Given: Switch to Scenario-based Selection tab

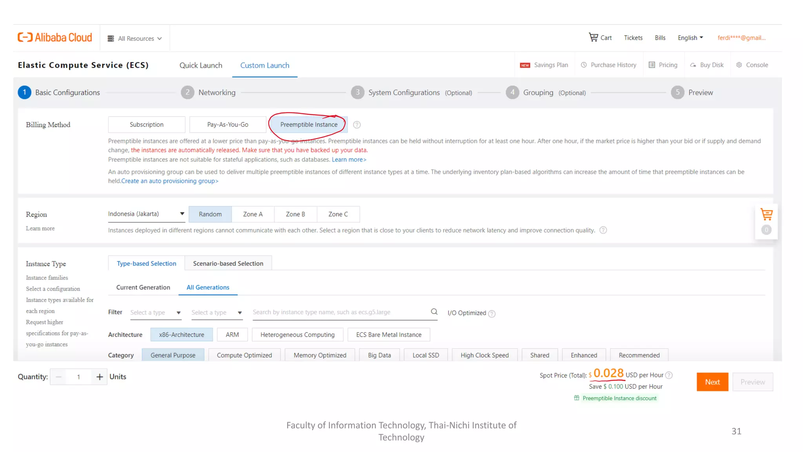Looking at the screenshot, I should (228, 263).
